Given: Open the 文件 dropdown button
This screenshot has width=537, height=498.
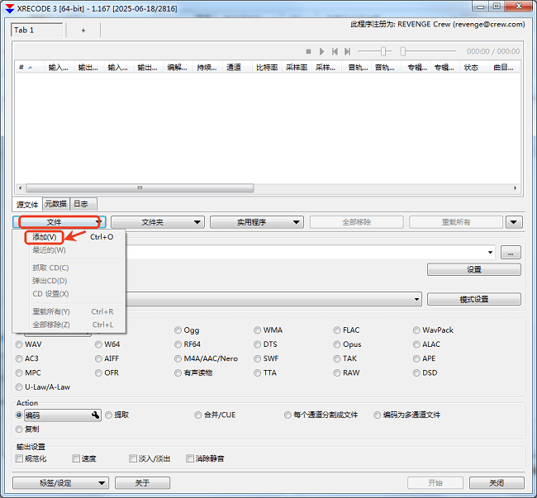Looking at the screenshot, I should 59,222.
